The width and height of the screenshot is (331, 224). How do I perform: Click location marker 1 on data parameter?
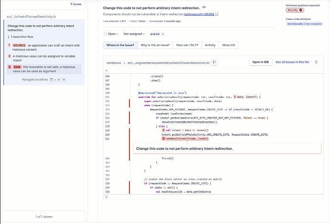[x=235, y=97]
